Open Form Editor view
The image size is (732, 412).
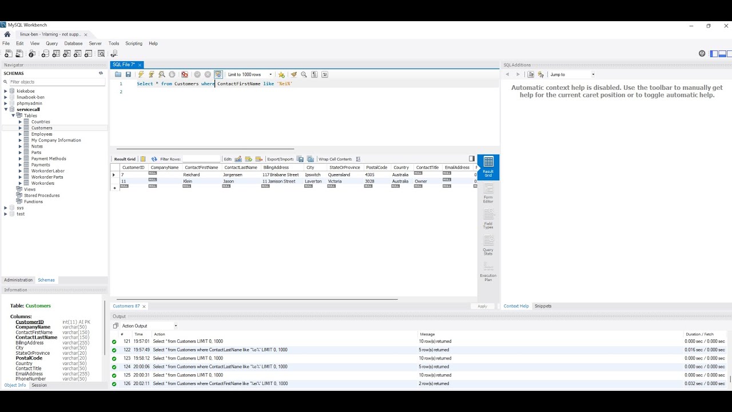(488, 193)
